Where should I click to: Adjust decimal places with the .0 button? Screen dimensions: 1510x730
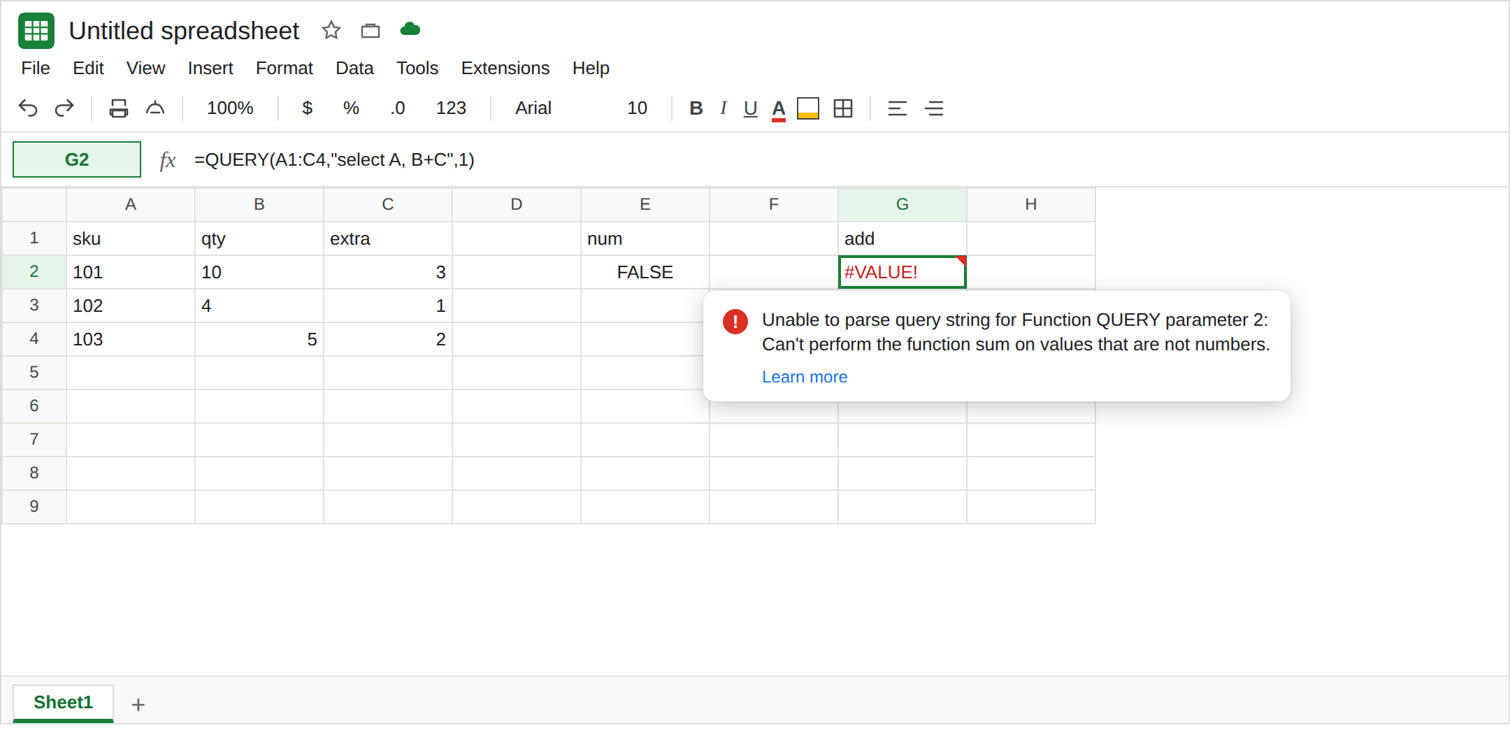(397, 108)
